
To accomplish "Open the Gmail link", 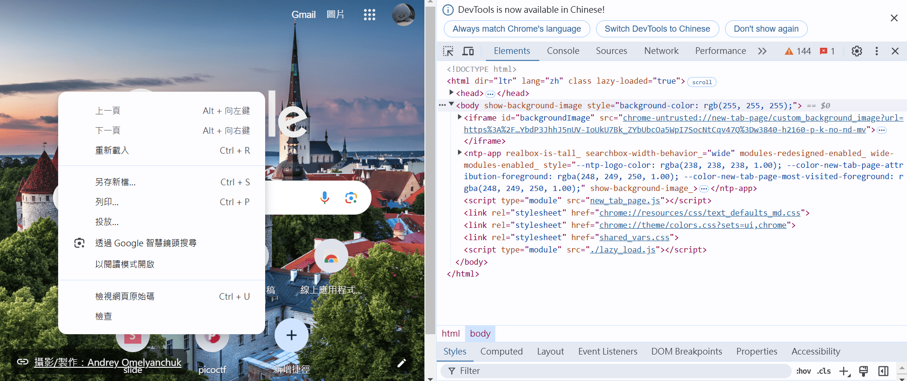I will point(303,15).
